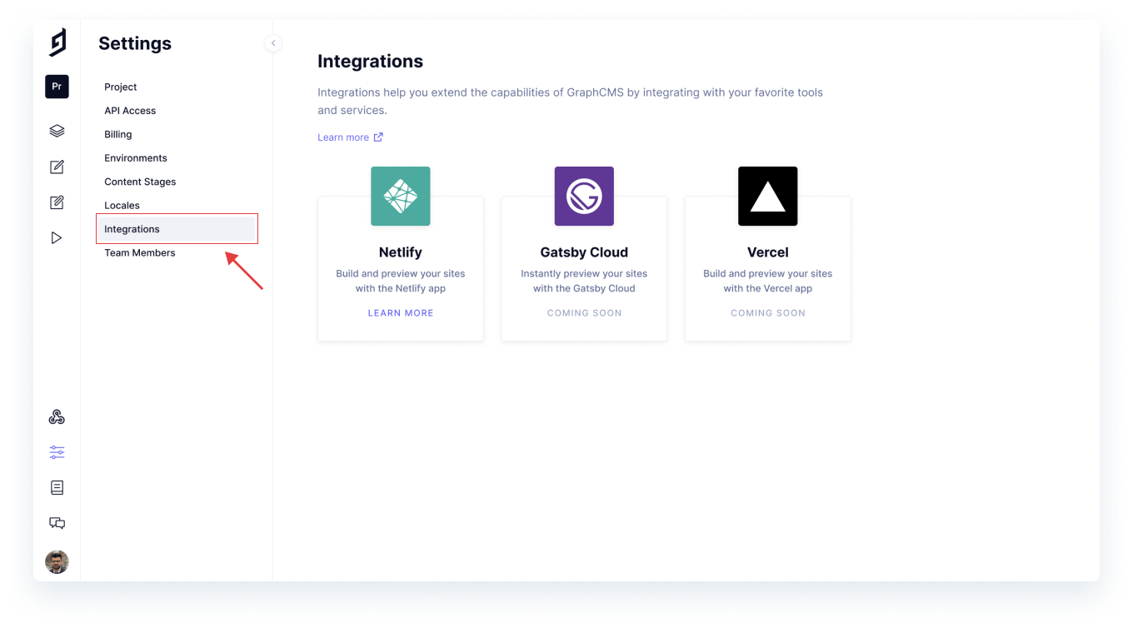Screen dimensions: 1133x628
Task: Click COMING SOON on Gatsby Cloud card
Action: pos(584,313)
